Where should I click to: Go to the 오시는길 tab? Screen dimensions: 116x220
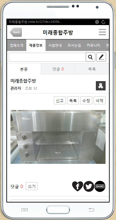(x=74, y=45)
